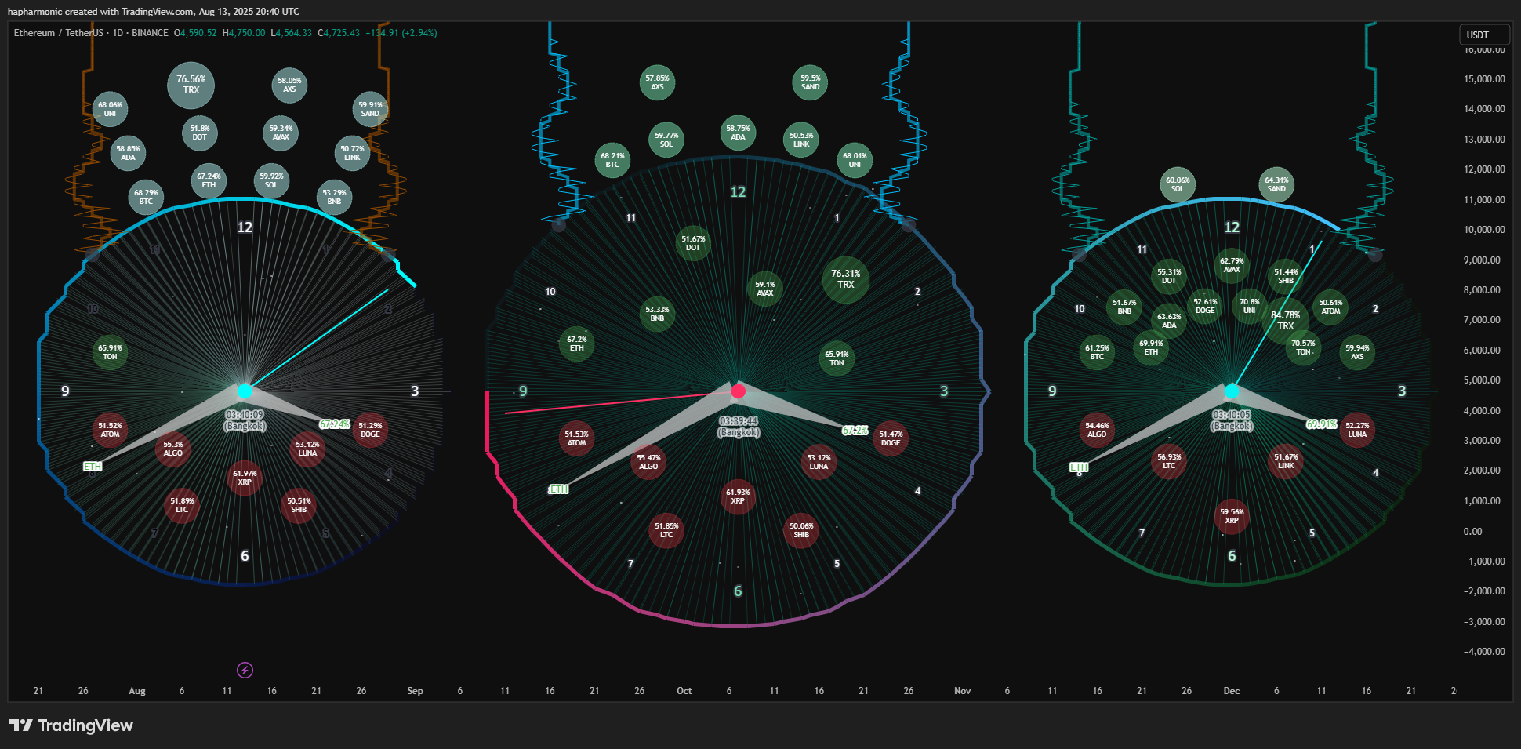Click the 64.31% SAND bubble

click(1276, 184)
